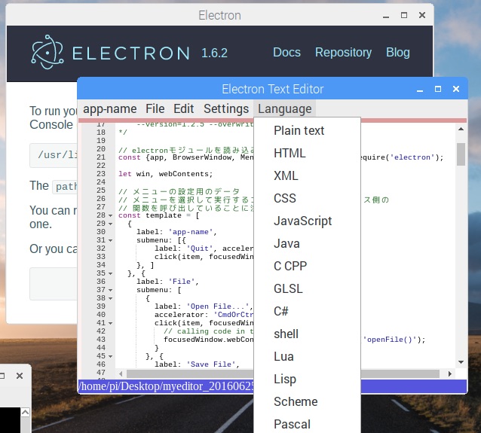This screenshot has height=433, width=481.
Task: Select Java language
Action: [x=307, y=244]
